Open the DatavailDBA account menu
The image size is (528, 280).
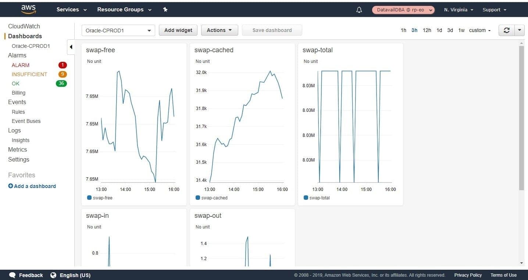(403, 10)
